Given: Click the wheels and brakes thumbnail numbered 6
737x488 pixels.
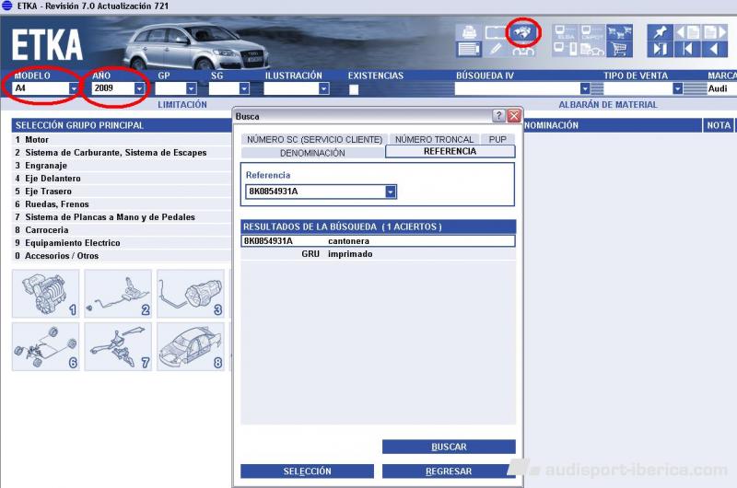Looking at the screenshot, I should (45, 346).
